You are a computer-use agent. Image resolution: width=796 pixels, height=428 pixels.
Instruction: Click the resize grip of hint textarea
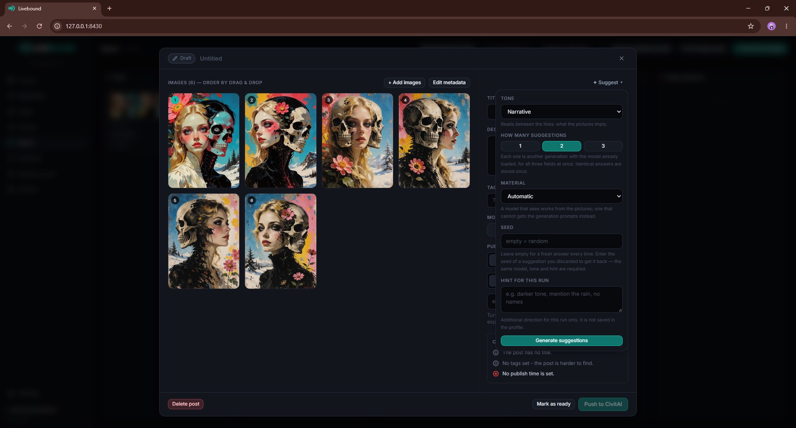point(620,310)
